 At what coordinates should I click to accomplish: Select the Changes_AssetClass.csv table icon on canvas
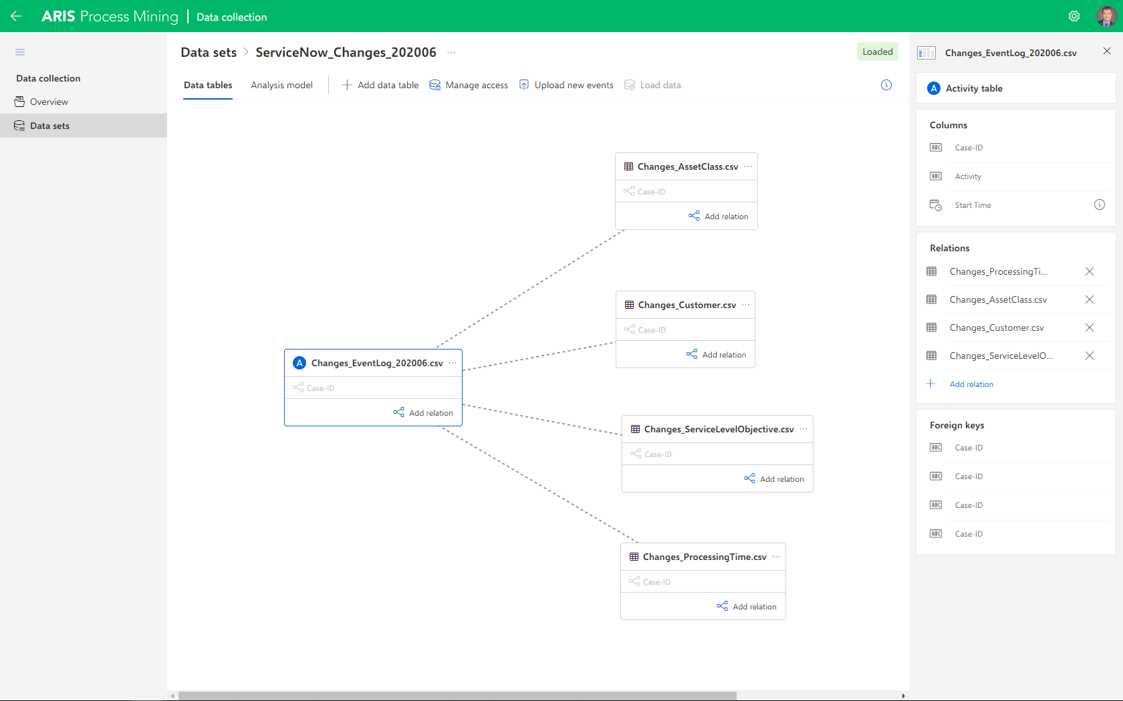coord(628,166)
